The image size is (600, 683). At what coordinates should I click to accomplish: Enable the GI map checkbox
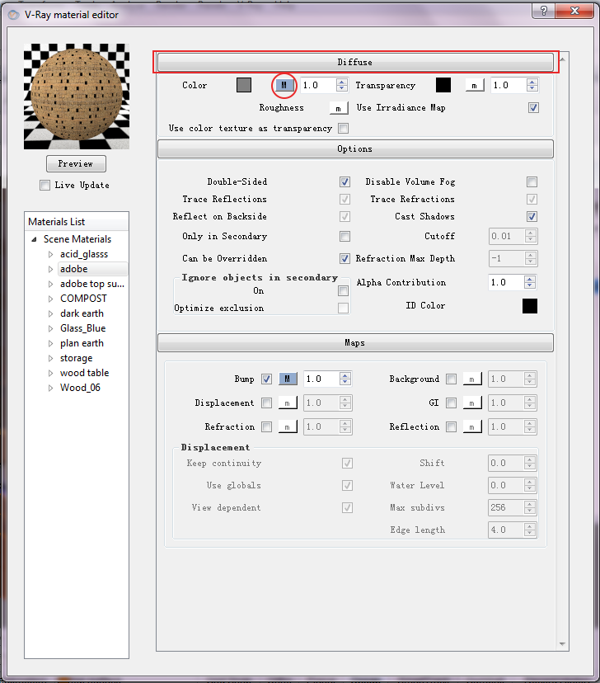pyautogui.click(x=452, y=403)
